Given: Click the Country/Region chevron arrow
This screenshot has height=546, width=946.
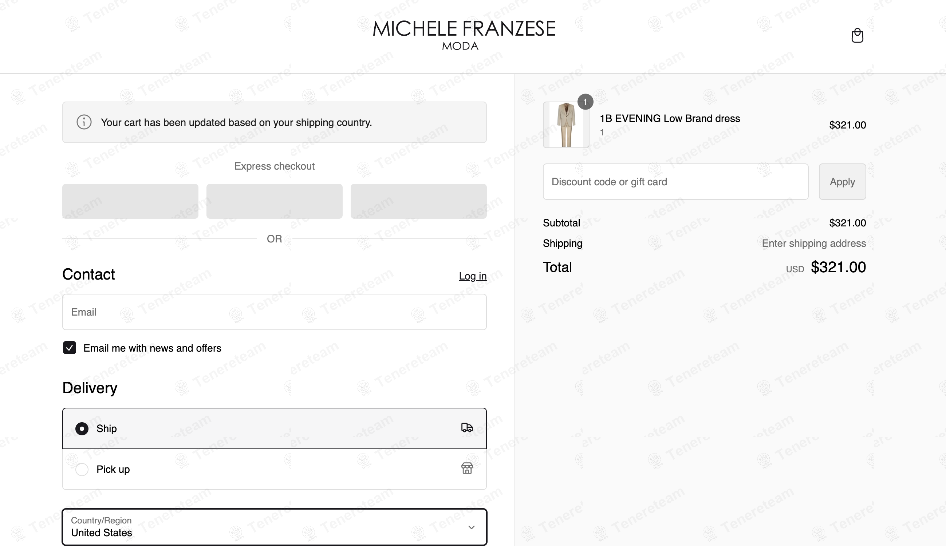Looking at the screenshot, I should (471, 527).
